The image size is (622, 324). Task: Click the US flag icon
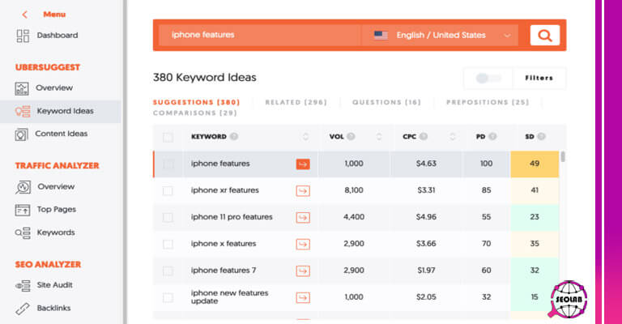click(381, 36)
